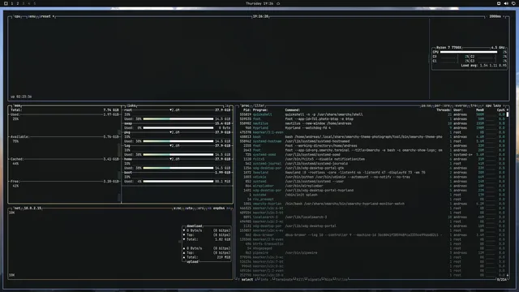Image resolution: width=519 pixels, height=292 pixels.
Task: Click terminate in the proc footer
Action: click(283, 280)
